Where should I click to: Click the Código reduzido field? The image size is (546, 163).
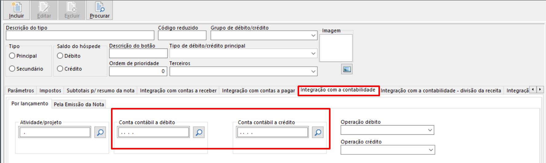tap(182, 35)
